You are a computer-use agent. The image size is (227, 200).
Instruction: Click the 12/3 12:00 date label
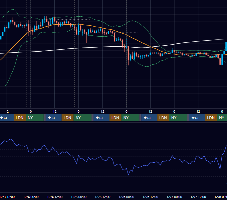coord(7,197)
